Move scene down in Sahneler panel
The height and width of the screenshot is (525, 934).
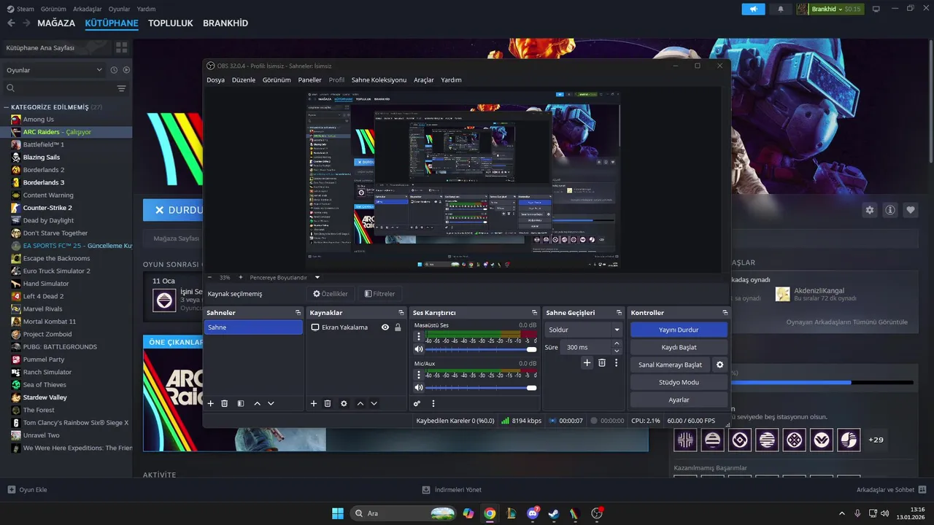pyautogui.click(x=271, y=403)
